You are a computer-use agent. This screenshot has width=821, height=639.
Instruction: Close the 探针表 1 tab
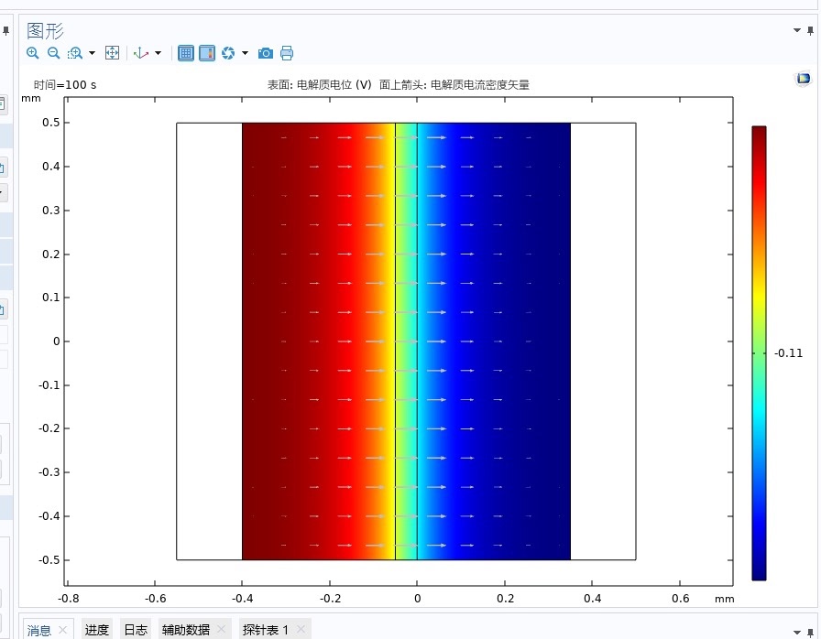click(301, 629)
